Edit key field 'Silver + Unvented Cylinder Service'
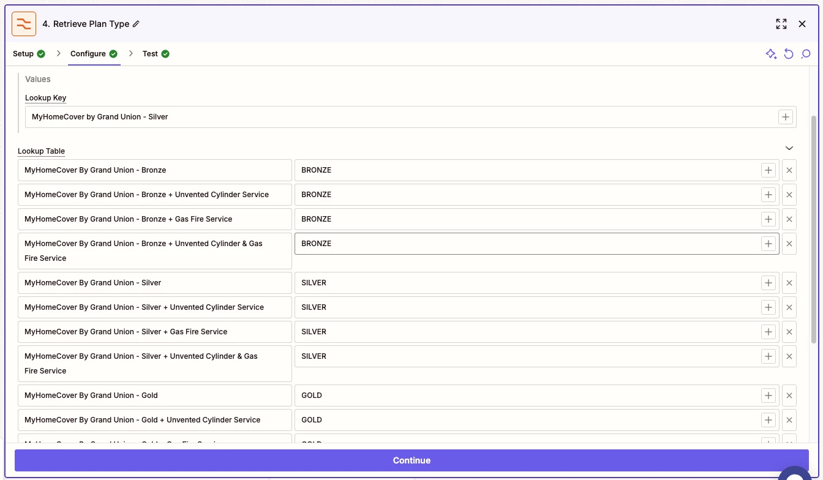 point(155,307)
